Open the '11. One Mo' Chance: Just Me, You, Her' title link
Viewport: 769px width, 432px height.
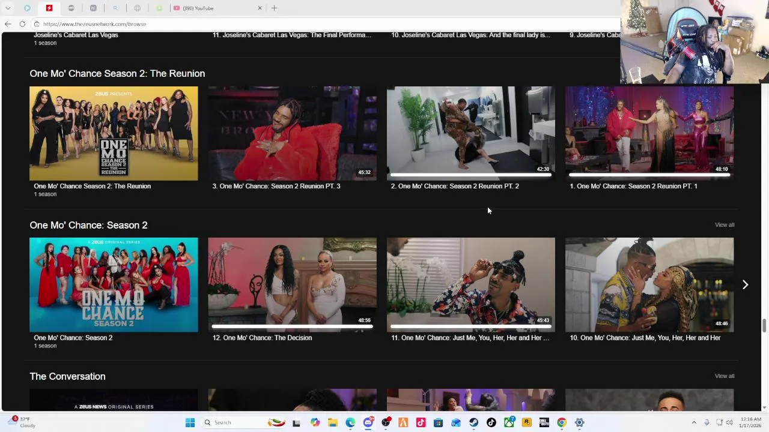[470, 338]
